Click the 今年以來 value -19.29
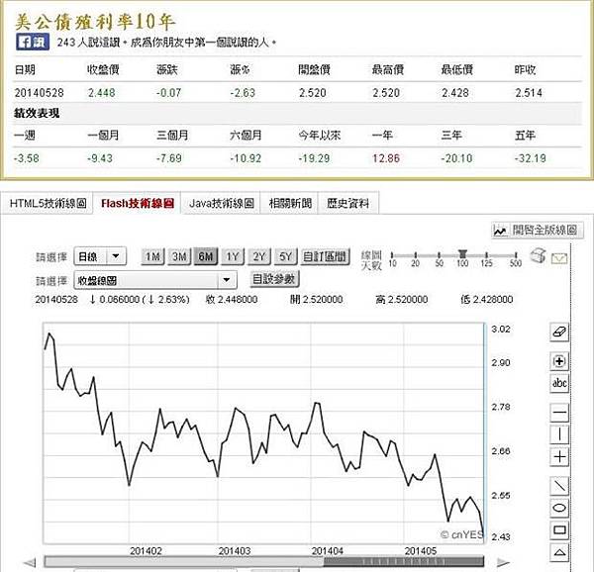The image size is (594, 572). pyautogui.click(x=314, y=158)
